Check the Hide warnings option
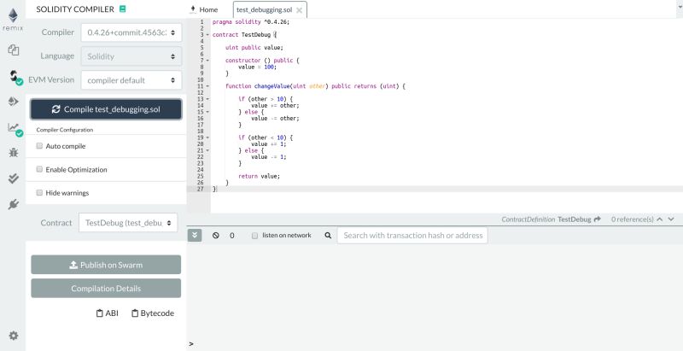683x351 pixels. click(x=39, y=192)
